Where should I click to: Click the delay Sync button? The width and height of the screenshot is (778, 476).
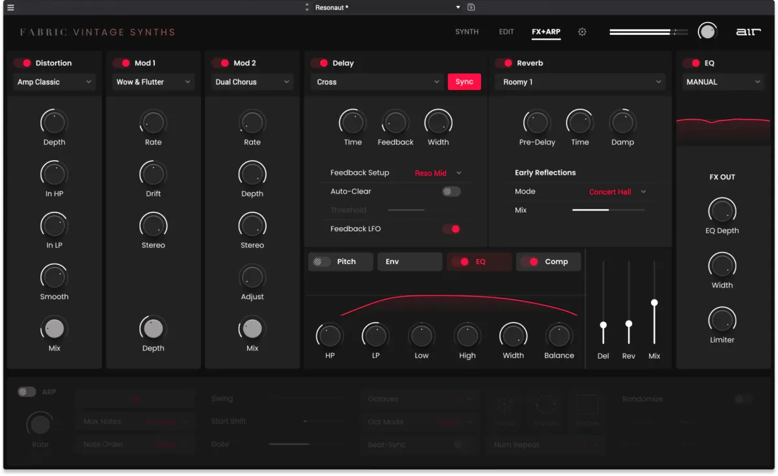click(464, 82)
